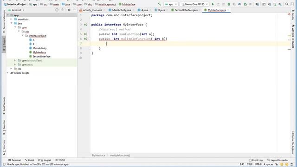Click the grey Stop button in toolbar
This screenshot has height=167, width=297.
(x=251, y=4)
